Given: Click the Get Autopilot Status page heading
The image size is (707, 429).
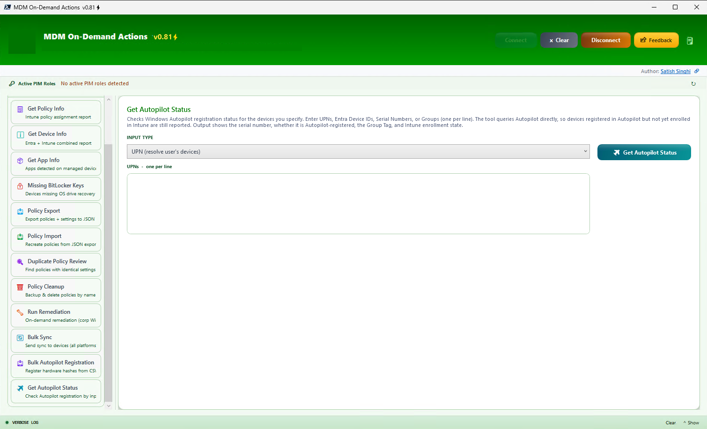Looking at the screenshot, I should [x=159, y=110].
